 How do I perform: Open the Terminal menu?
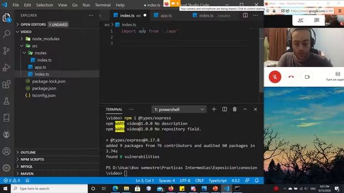[x=103, y=5]
